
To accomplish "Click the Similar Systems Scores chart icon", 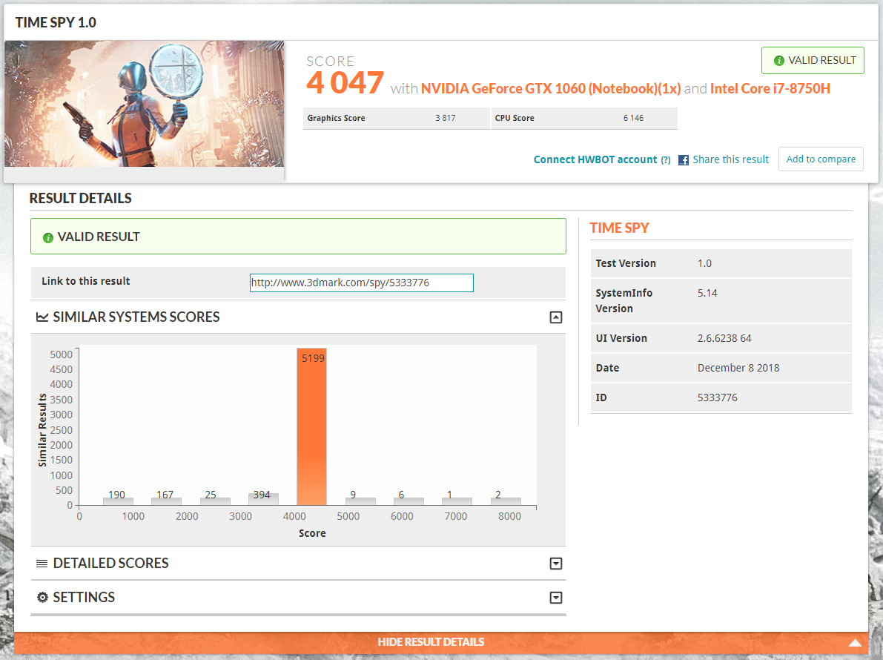I will coord(42,317).
